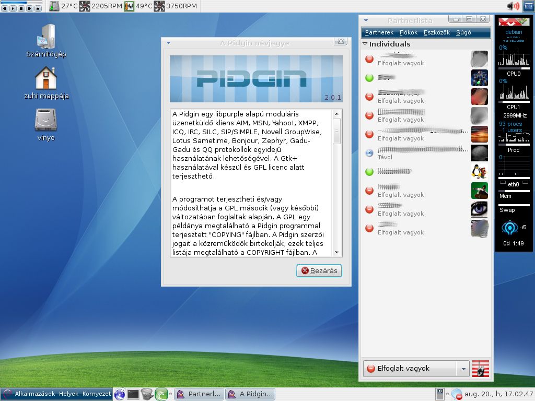535x401 pixels.
Task: Click the eject button in top panel
Action: pyautogui.click(x=38, y=8)
